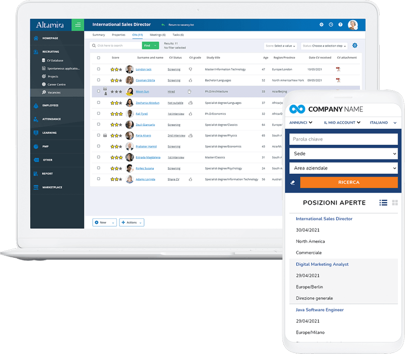Open the Sede dropdown on mobile
405x354 pixels.
344,153
